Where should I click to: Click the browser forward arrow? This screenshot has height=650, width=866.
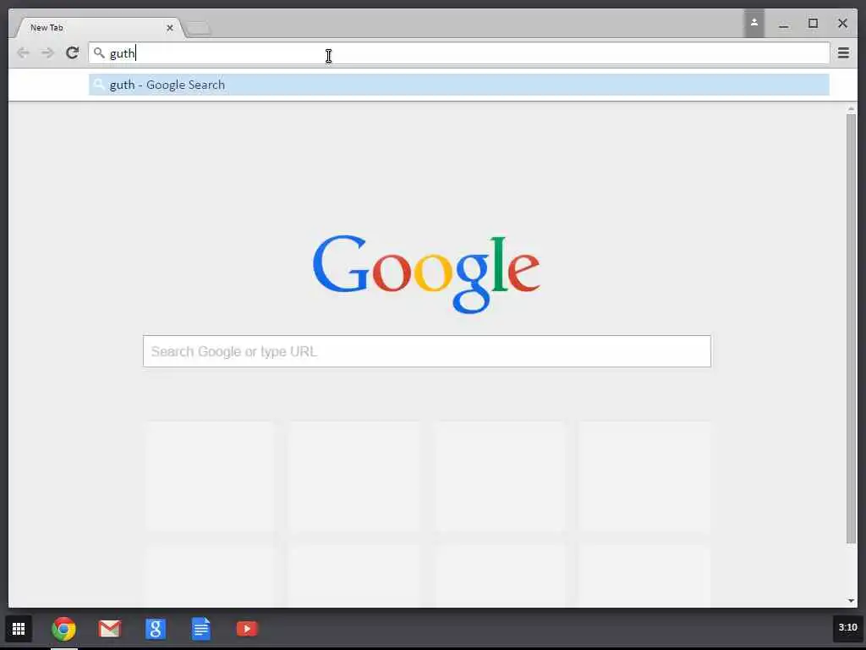tap(47, 53)
